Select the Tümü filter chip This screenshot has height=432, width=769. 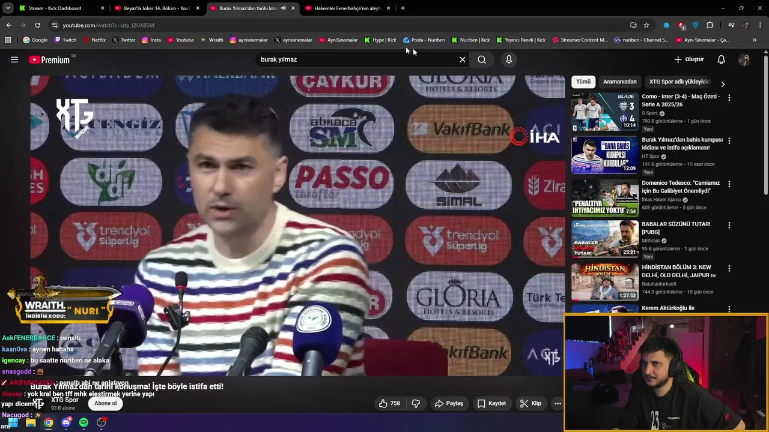[583, 82]
